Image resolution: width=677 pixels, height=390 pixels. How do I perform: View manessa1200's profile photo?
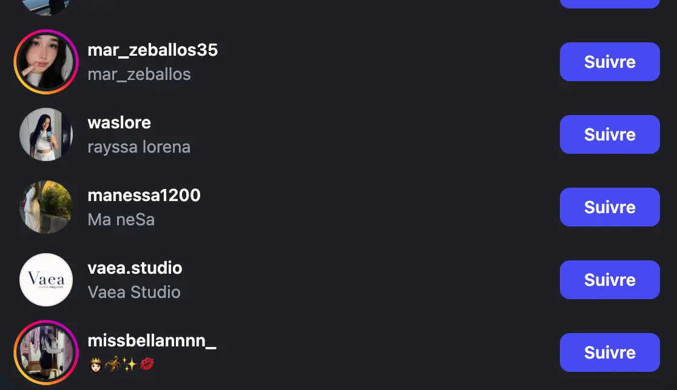coord(46,207)
